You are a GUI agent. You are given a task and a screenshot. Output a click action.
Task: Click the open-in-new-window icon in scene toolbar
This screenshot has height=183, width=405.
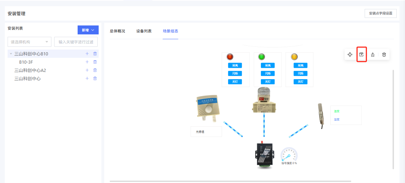click(x=361, y=54)
